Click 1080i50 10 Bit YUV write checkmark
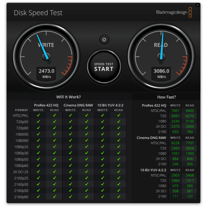The image size is (207, 207). tap(103, 134)
